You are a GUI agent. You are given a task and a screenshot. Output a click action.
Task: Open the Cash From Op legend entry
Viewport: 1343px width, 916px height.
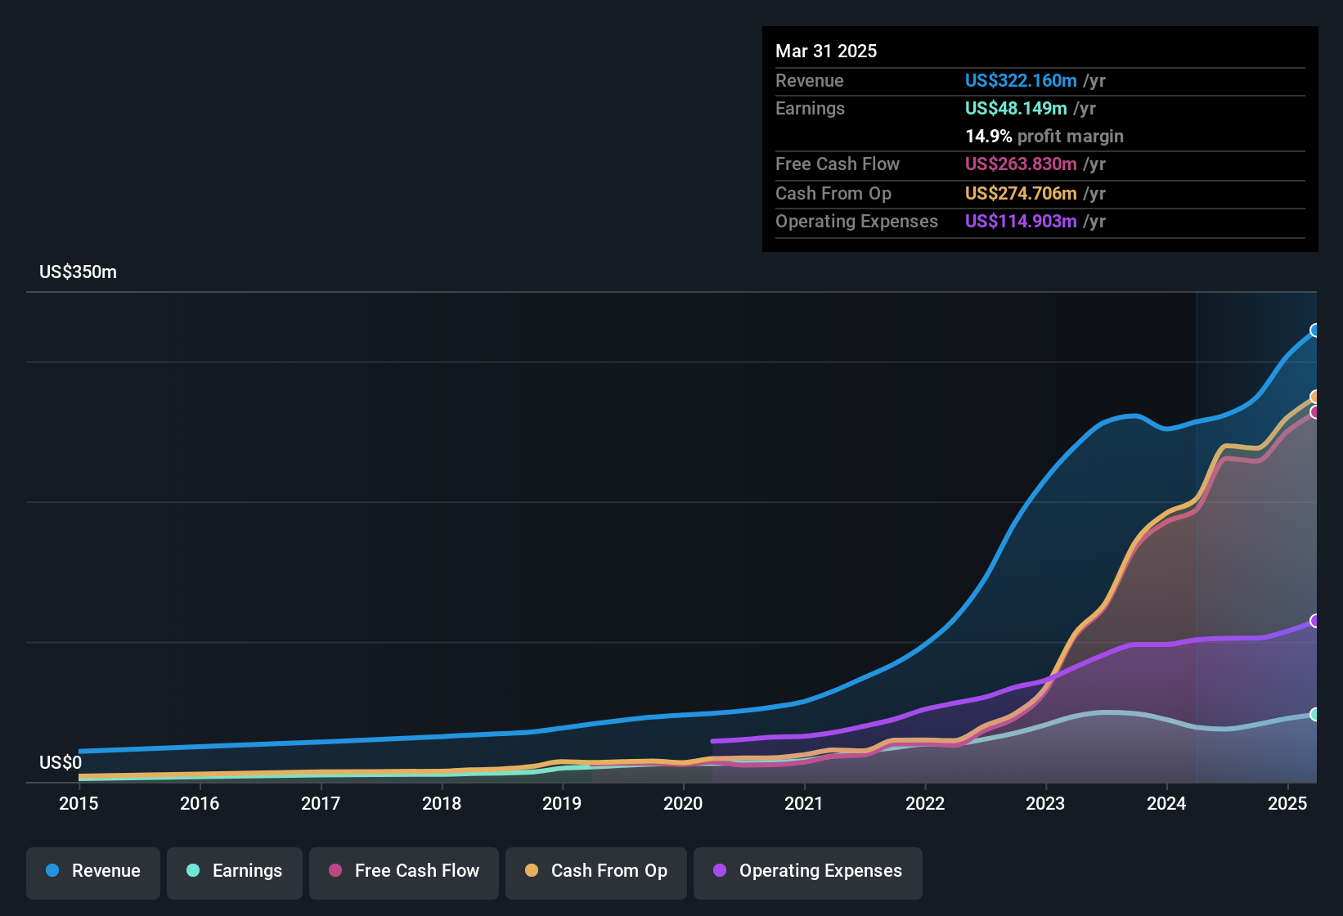595,872
